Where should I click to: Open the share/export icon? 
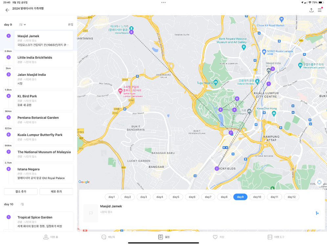311,10
